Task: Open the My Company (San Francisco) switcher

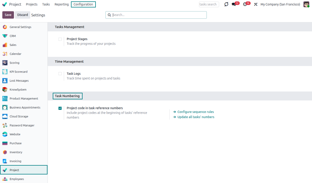Action: click(x=280, y=4)
